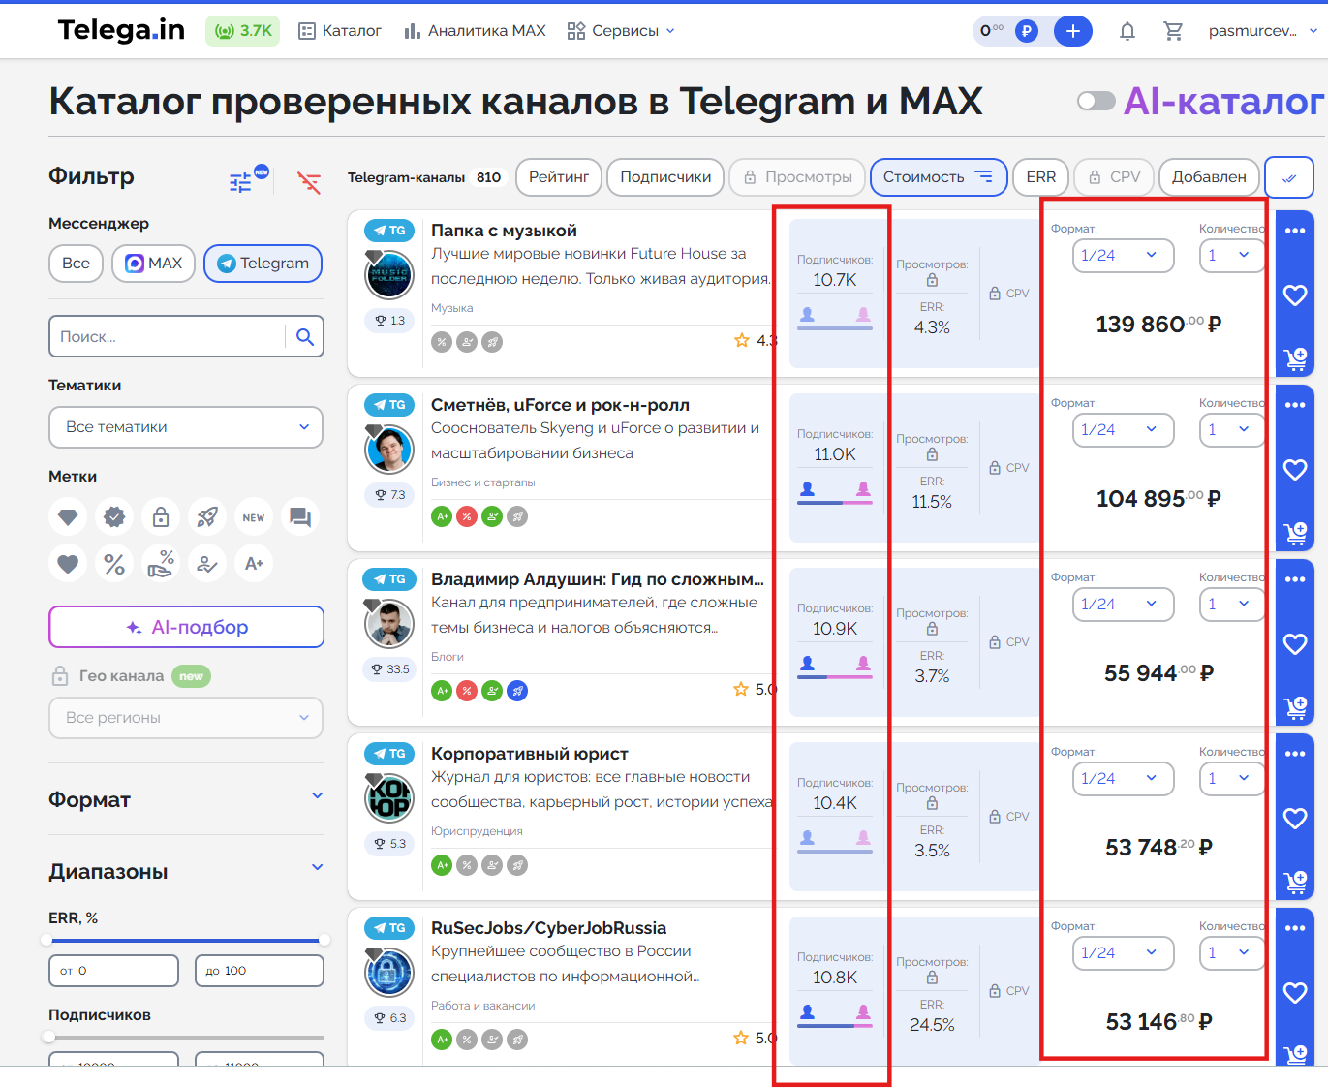This screenshot has width=1328, height=1088.
Task: Open the notifications bell
Action: click(x=1127, y=31)
